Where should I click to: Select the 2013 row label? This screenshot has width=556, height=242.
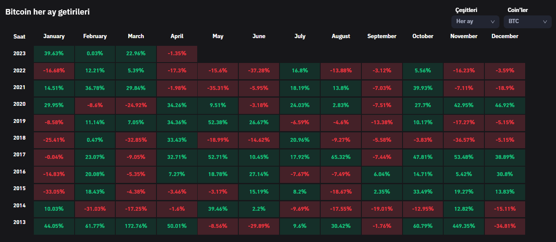pyautogui.click(x=19, y=222)
